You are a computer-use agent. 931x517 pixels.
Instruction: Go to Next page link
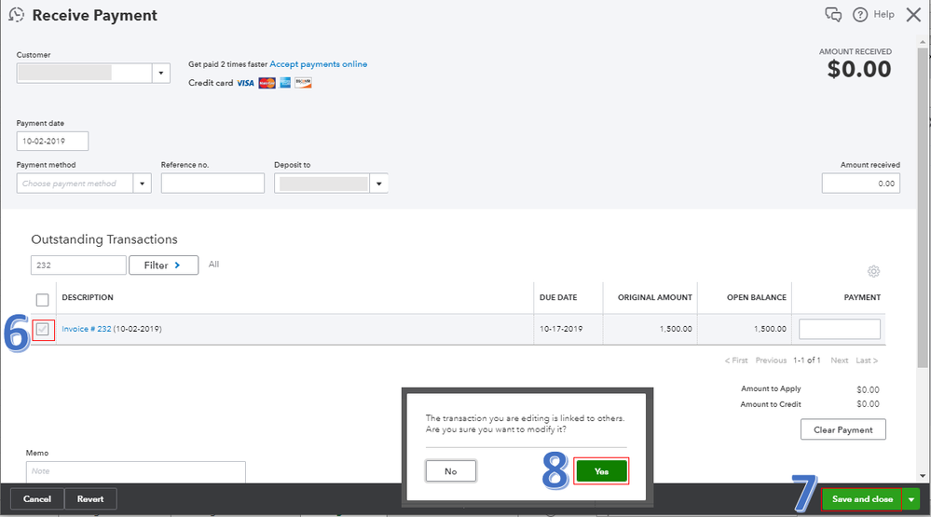pos(840,361)
